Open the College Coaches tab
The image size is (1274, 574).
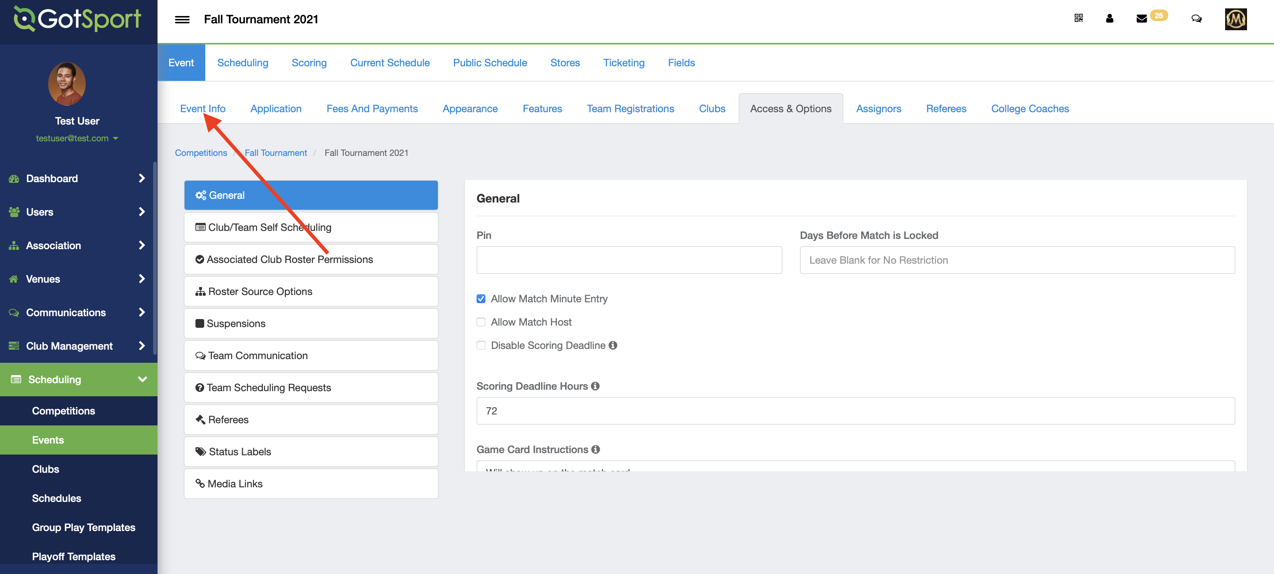point(1030,109)
